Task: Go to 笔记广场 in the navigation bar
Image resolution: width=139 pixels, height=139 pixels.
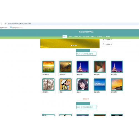Action: (78, 36)
